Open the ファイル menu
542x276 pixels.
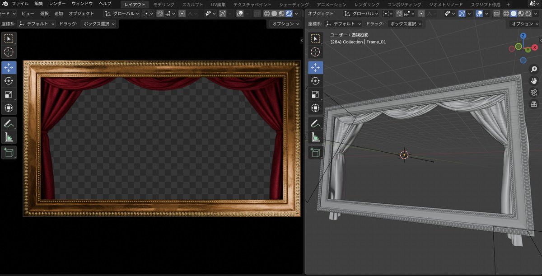click(20, 4)
